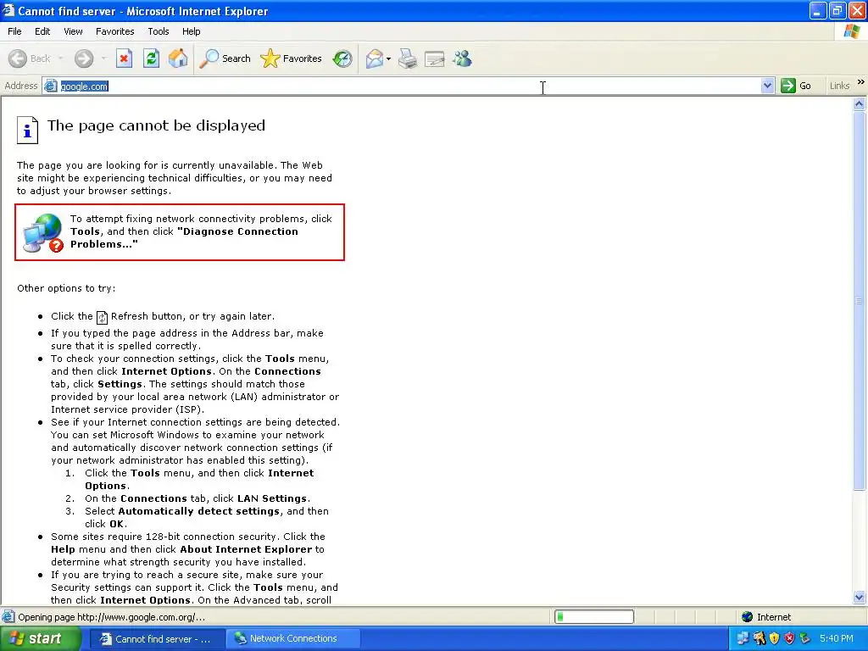
Task: Click the page loading progress bar
Action: [x=594, y=617]
